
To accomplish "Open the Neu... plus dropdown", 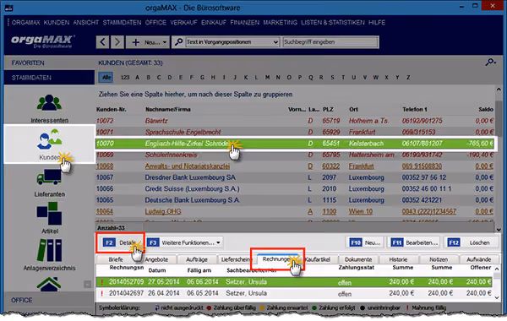I will click(x=148, y=42).
